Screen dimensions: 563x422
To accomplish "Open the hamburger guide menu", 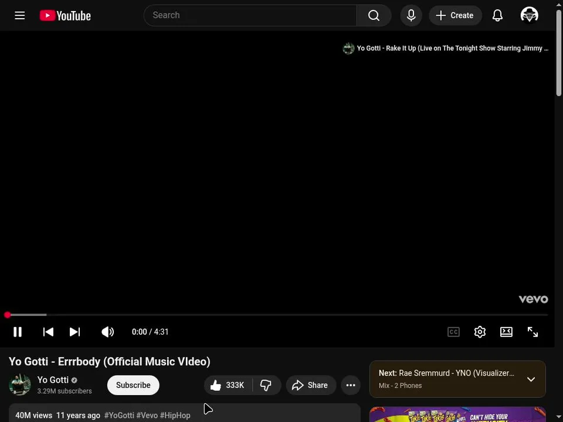I will pyautogui.click(x=20, y=15).
